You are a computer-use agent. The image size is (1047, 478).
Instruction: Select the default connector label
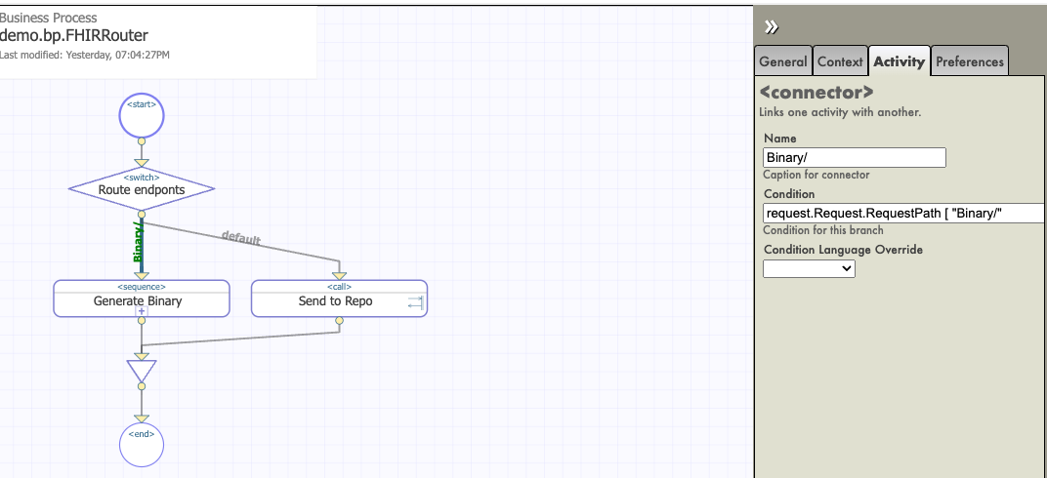pyautogui.click(x=241, y=237)
